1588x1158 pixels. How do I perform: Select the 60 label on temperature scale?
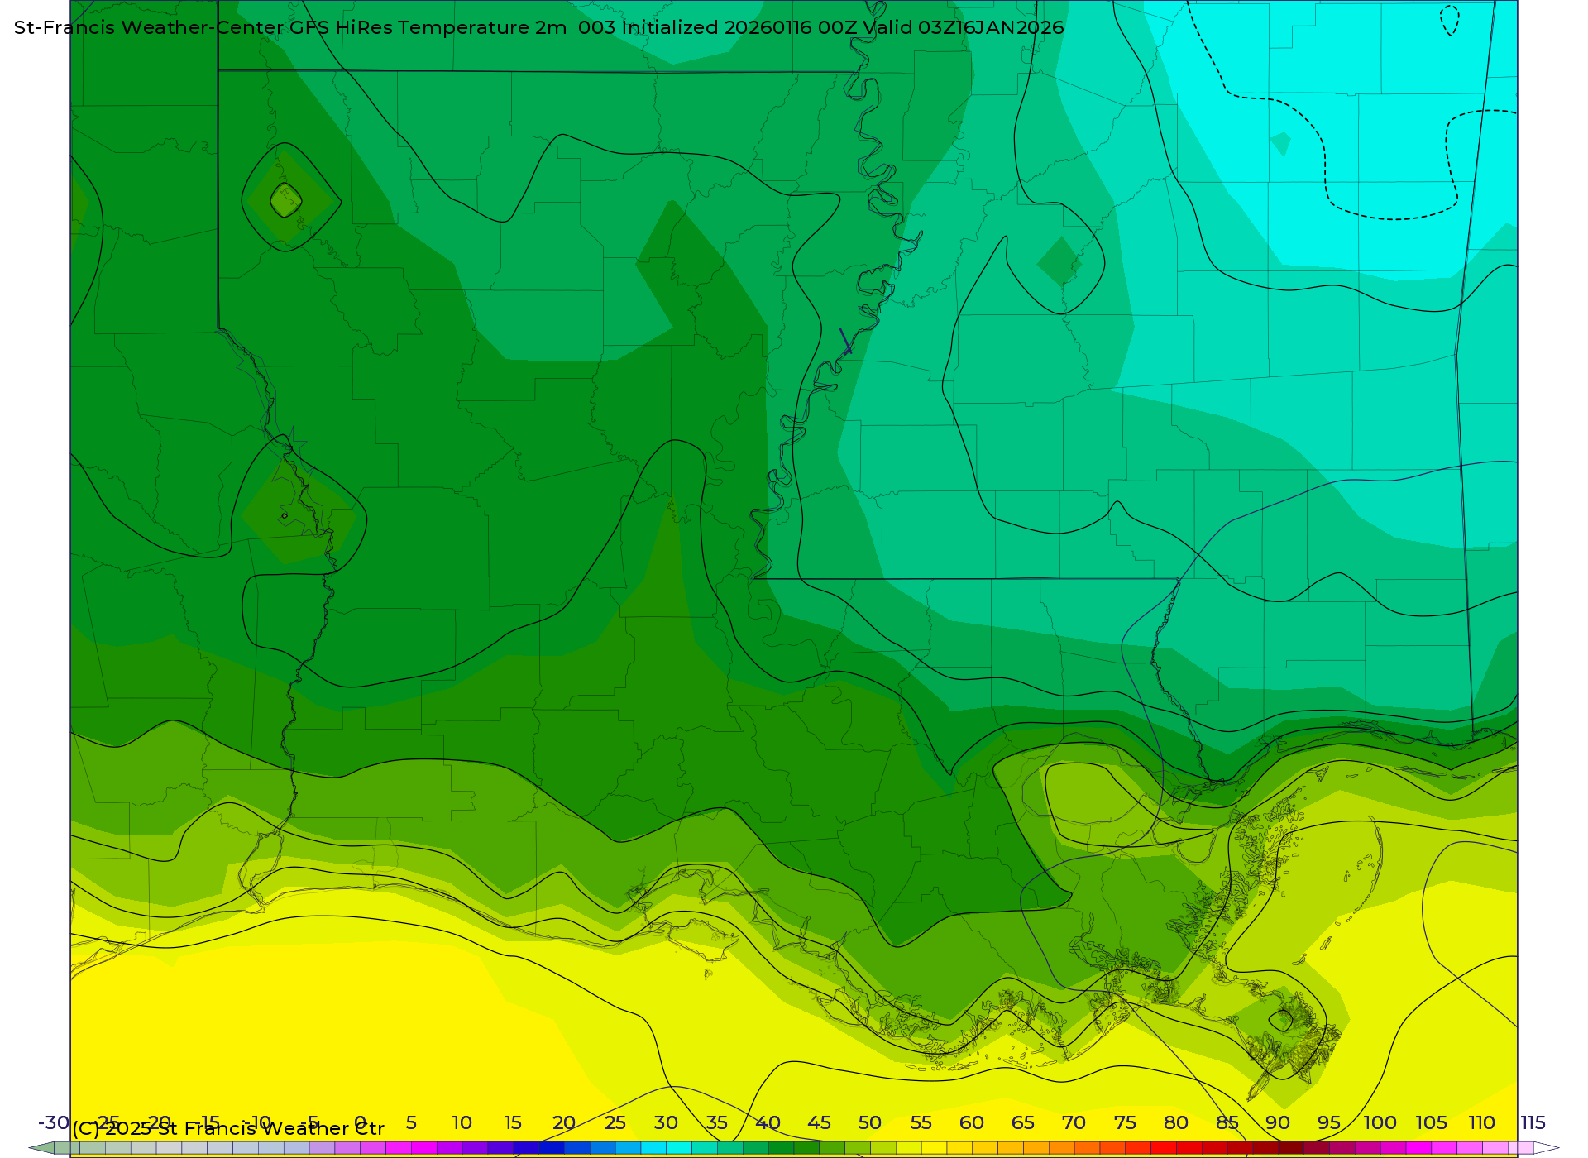pyautogui.click(x=972, y=1122)
